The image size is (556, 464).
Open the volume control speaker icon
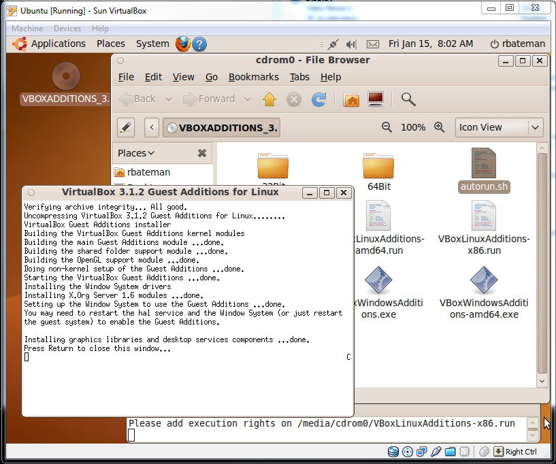(351, 44)
